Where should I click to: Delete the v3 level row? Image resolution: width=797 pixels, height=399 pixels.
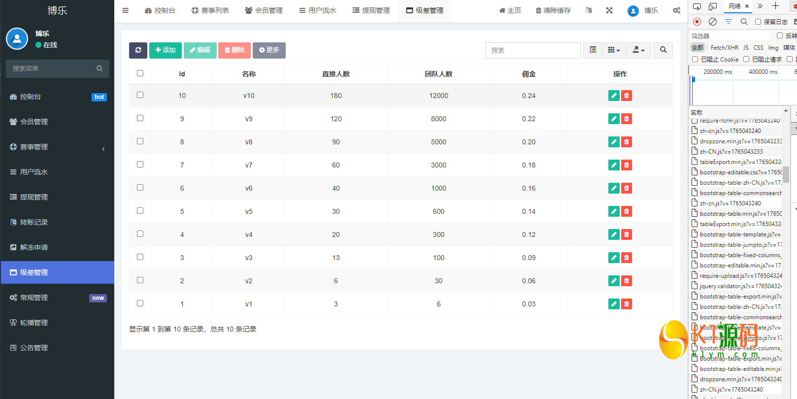pyautogui.click(x=627, y=258)
